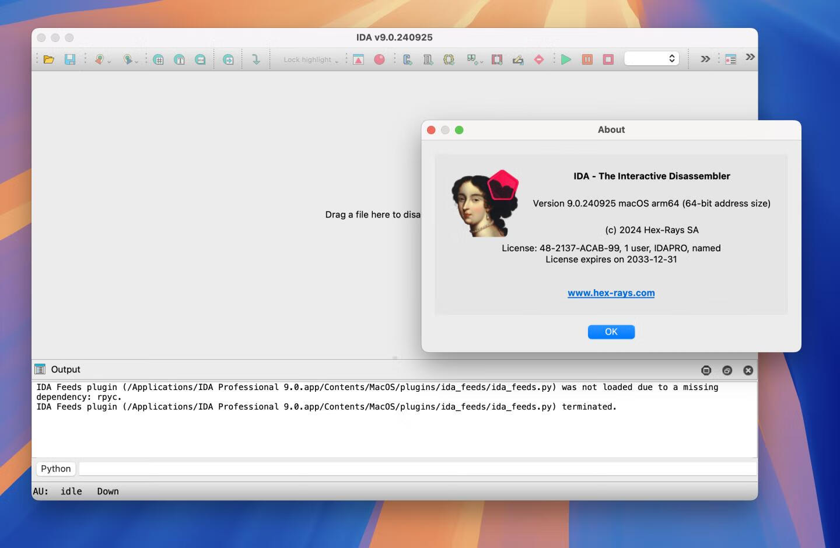840x548 pixels.
Task: Expand the jump back history arrow
Action: (x=109, y=61)
